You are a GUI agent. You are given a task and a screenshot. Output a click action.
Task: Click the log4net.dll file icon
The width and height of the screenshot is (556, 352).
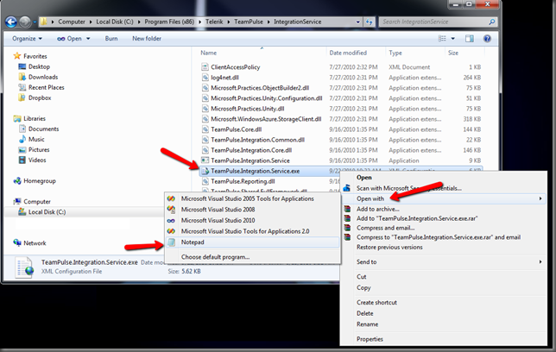pyautogui.click(x=205, y=78)
